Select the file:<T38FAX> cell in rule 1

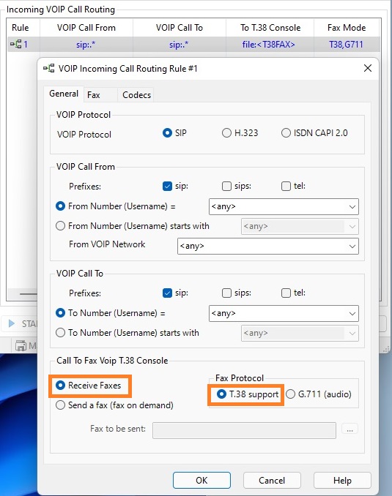tap(269, 45)
